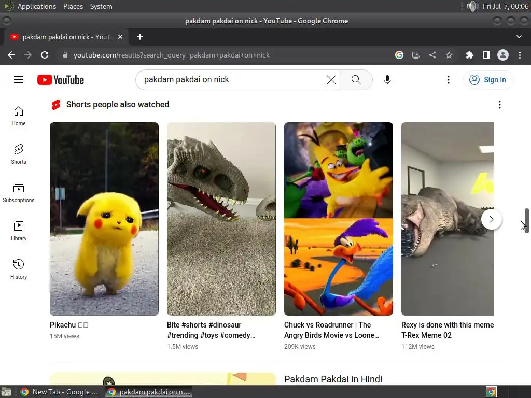The height and width of the screenshot is (398, 531).
Task: Click the Angry Birds Roadrunner thumbnail
Action: [339, 219]
